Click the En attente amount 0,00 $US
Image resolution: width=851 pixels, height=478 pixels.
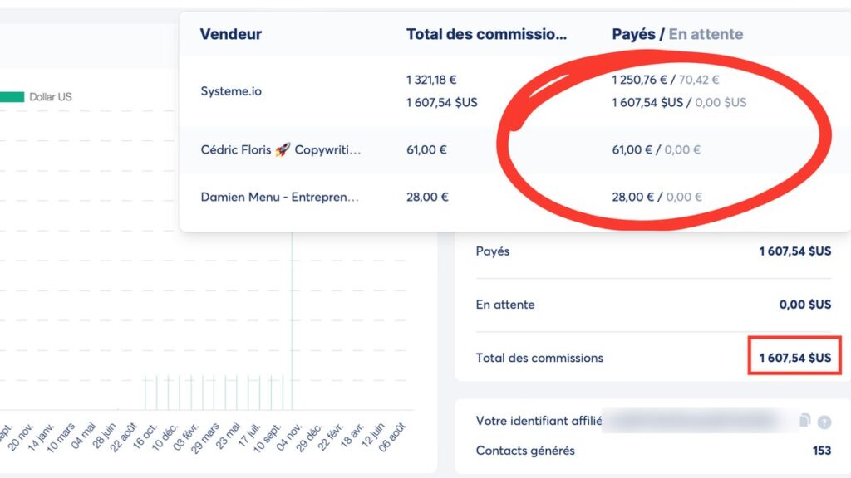point(804,305)
